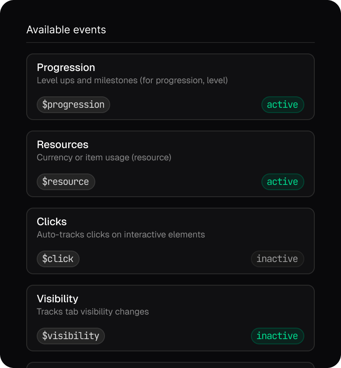Click the Resources title text
This screenshot has width=341, height=368.
[63, 145]
